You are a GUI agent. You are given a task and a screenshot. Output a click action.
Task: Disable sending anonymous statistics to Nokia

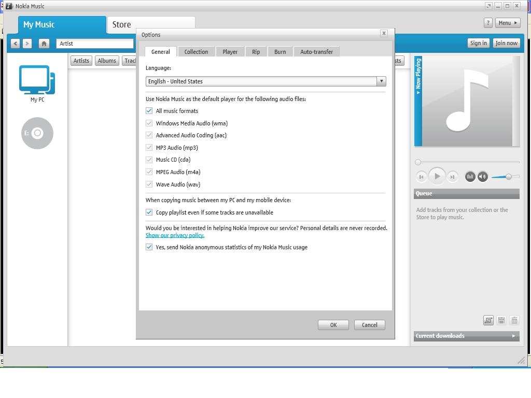coord(149,247)
